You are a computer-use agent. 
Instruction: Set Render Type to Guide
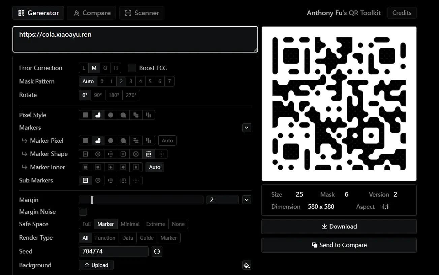click(147, 238)
